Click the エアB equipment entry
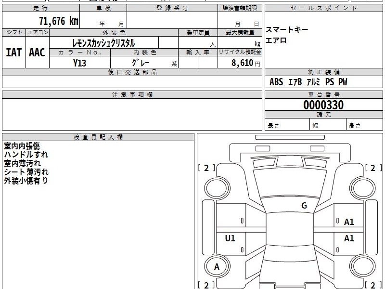Viewport: 385px width, 289px height. point(295,82)
